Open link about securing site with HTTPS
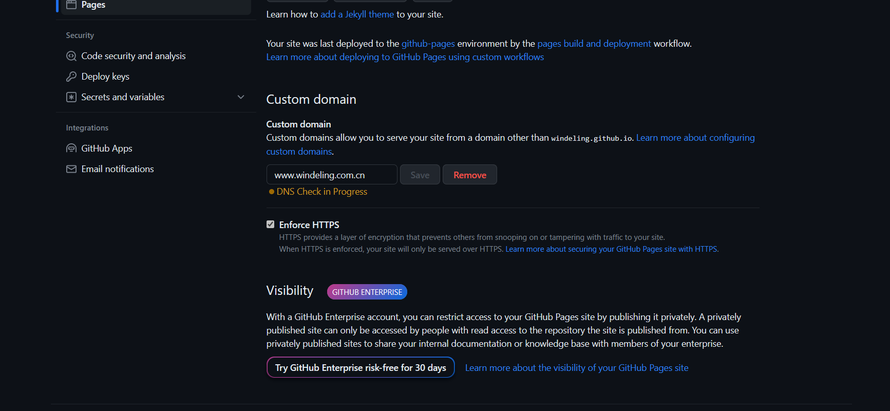This screenshot has height=411, width=890. (612, 249)
